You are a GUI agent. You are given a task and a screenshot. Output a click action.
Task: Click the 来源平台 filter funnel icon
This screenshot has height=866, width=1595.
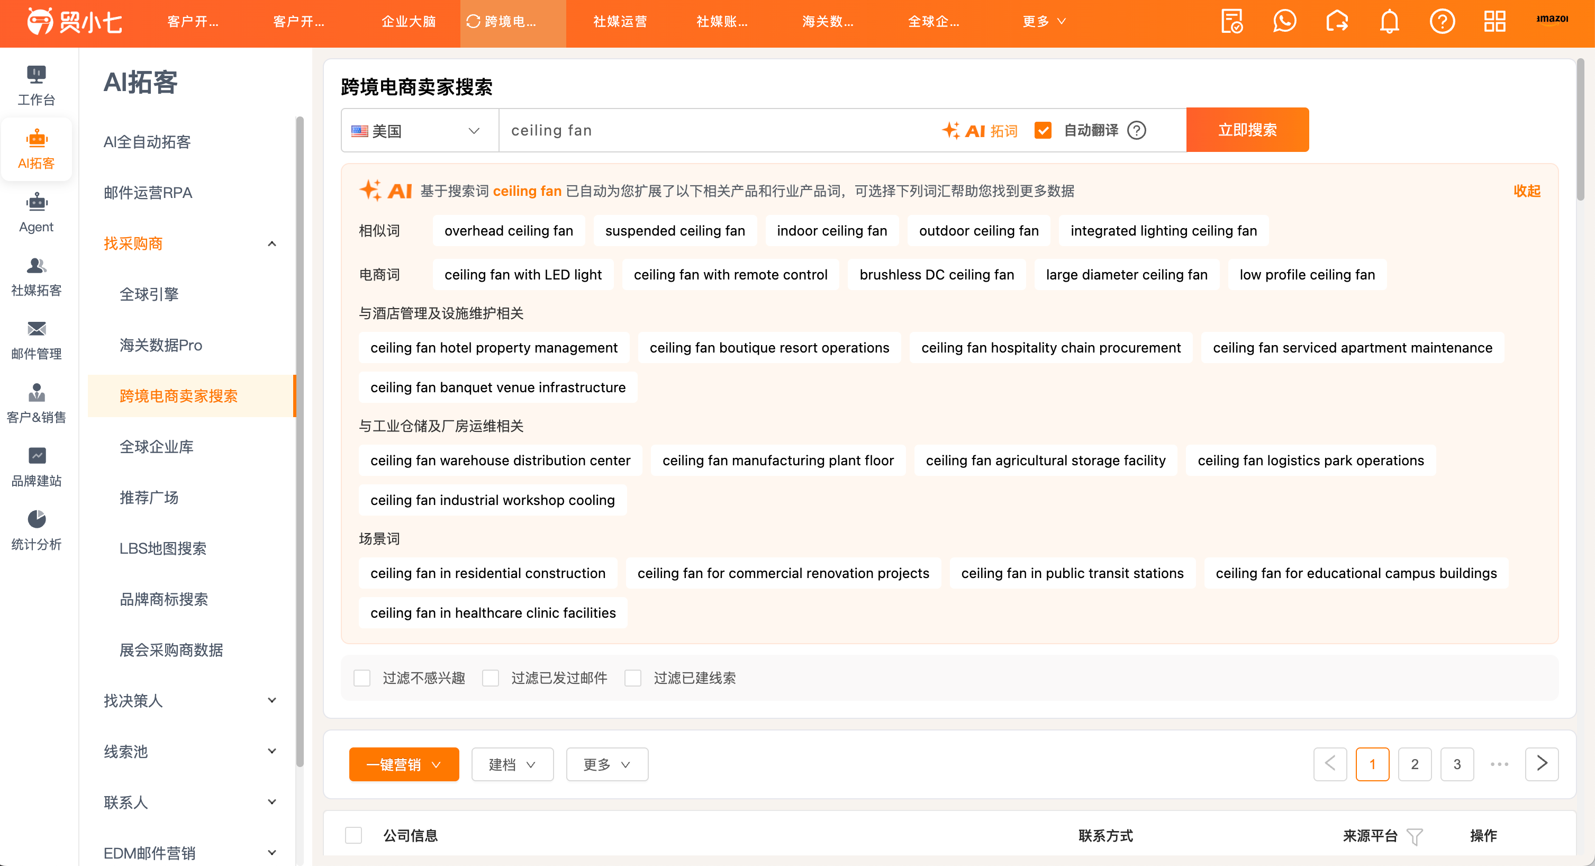pos(1414,836)
